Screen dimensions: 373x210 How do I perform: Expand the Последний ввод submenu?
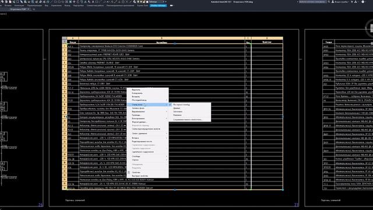pyautogui.click(x=147, y=100)
